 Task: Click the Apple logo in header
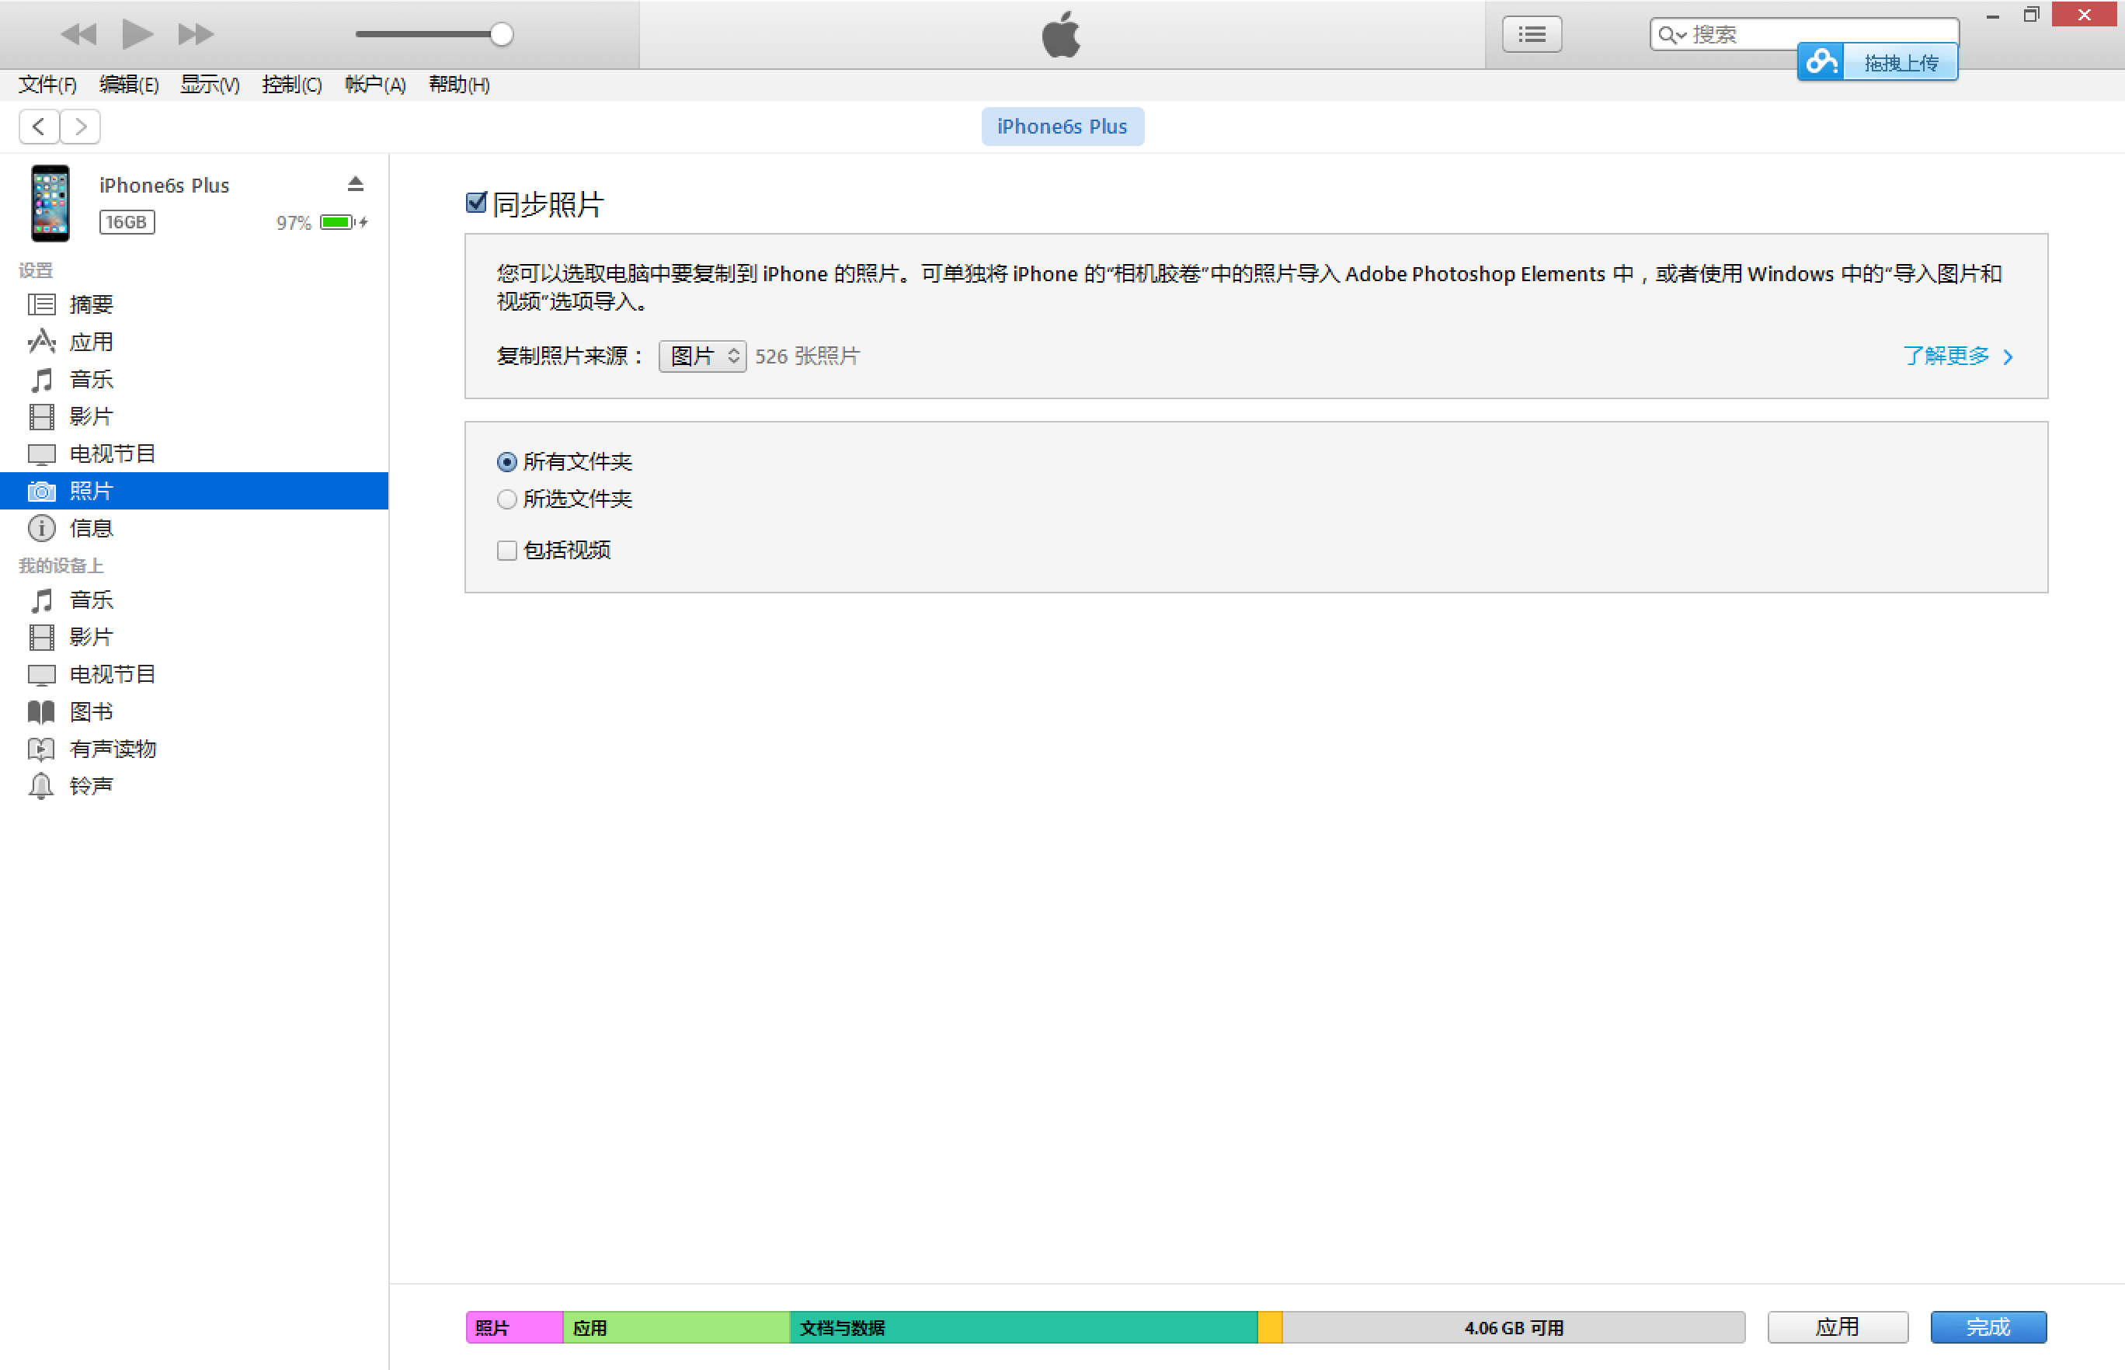(1061, 35)
